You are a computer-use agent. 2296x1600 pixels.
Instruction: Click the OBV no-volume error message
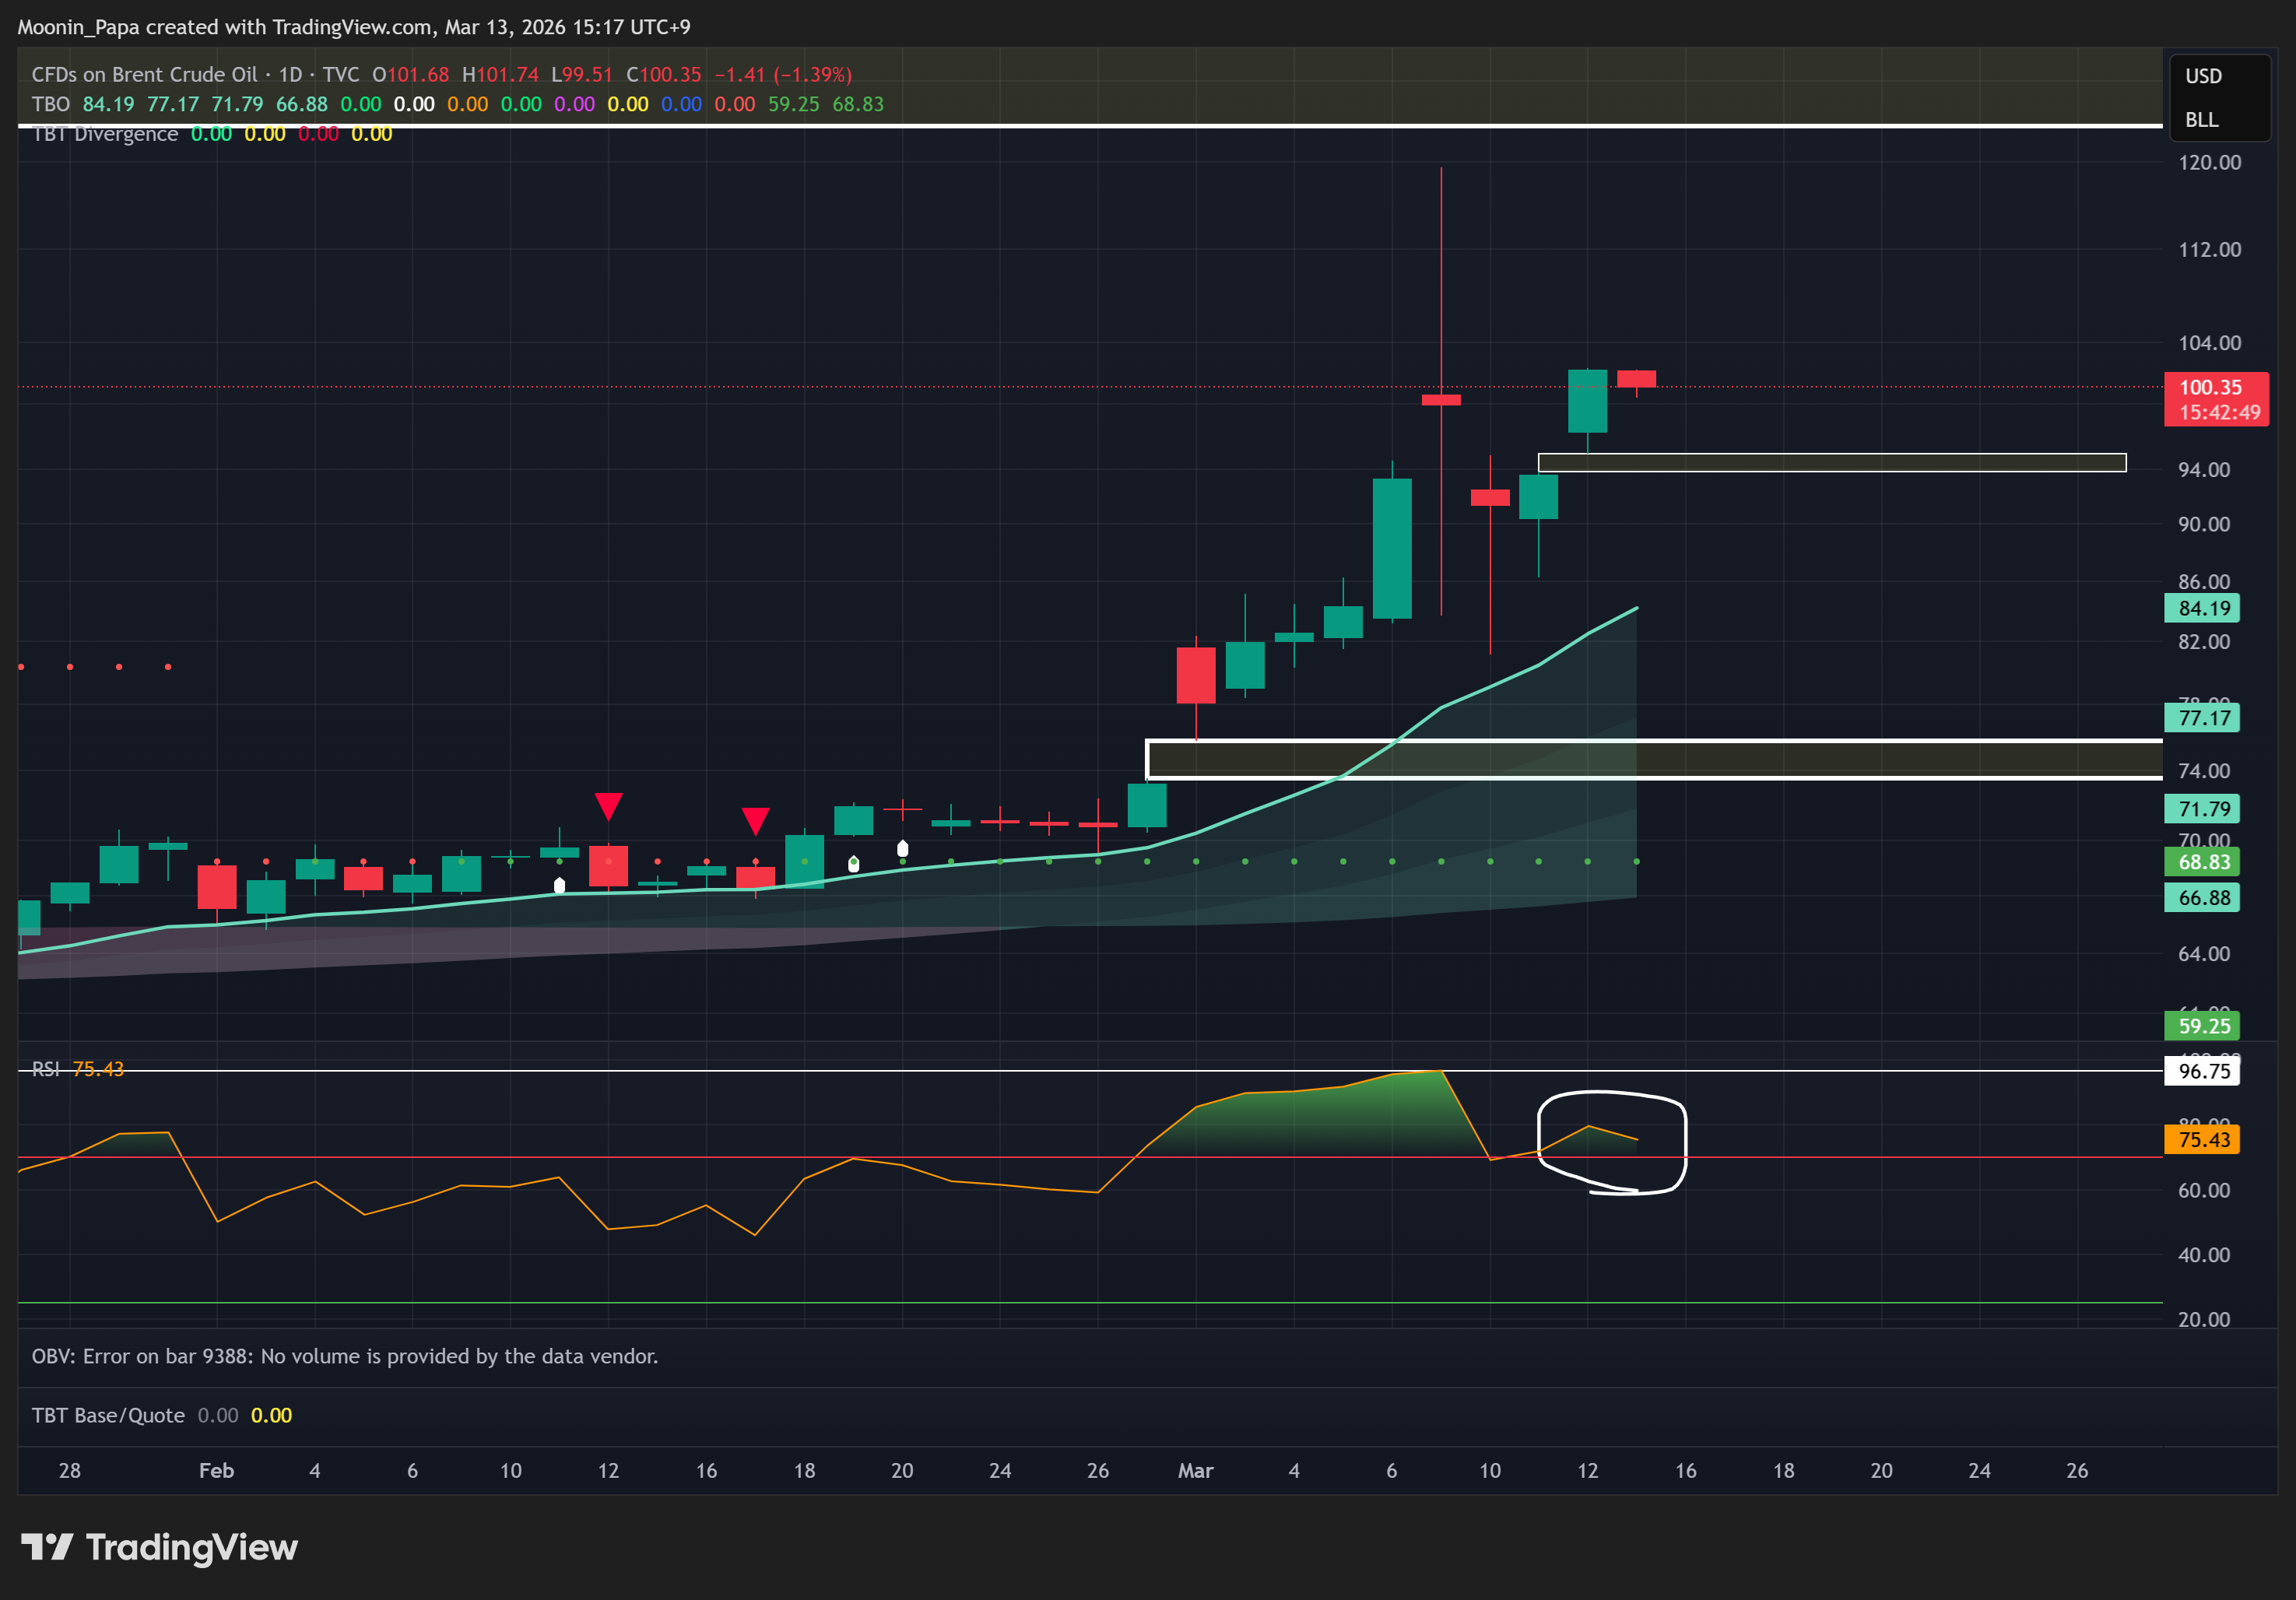click(x=344, y=1356)
